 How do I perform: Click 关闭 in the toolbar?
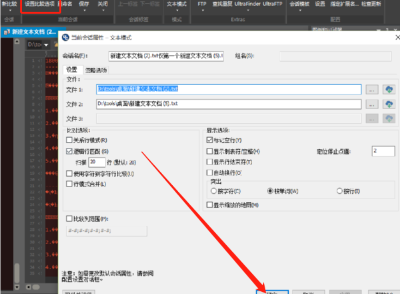(x=103, y=4)
